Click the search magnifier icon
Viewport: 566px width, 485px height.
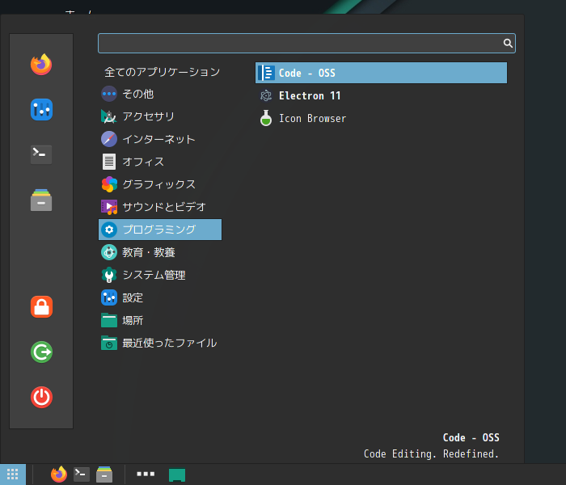click(x=508, y=44)
